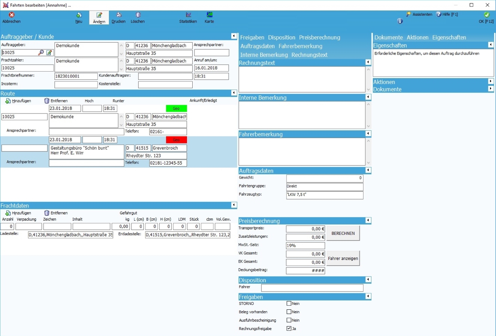Focus the Kostenstelle field
The height and width of the screenshot is (336, 496).
click(165, 85)
